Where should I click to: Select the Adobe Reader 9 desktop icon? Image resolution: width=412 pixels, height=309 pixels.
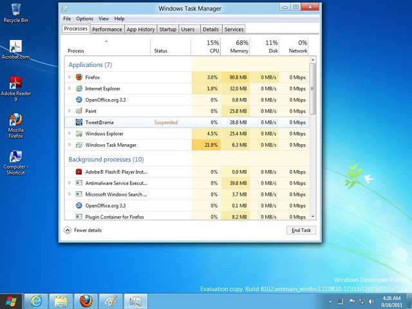click(15, 89)
